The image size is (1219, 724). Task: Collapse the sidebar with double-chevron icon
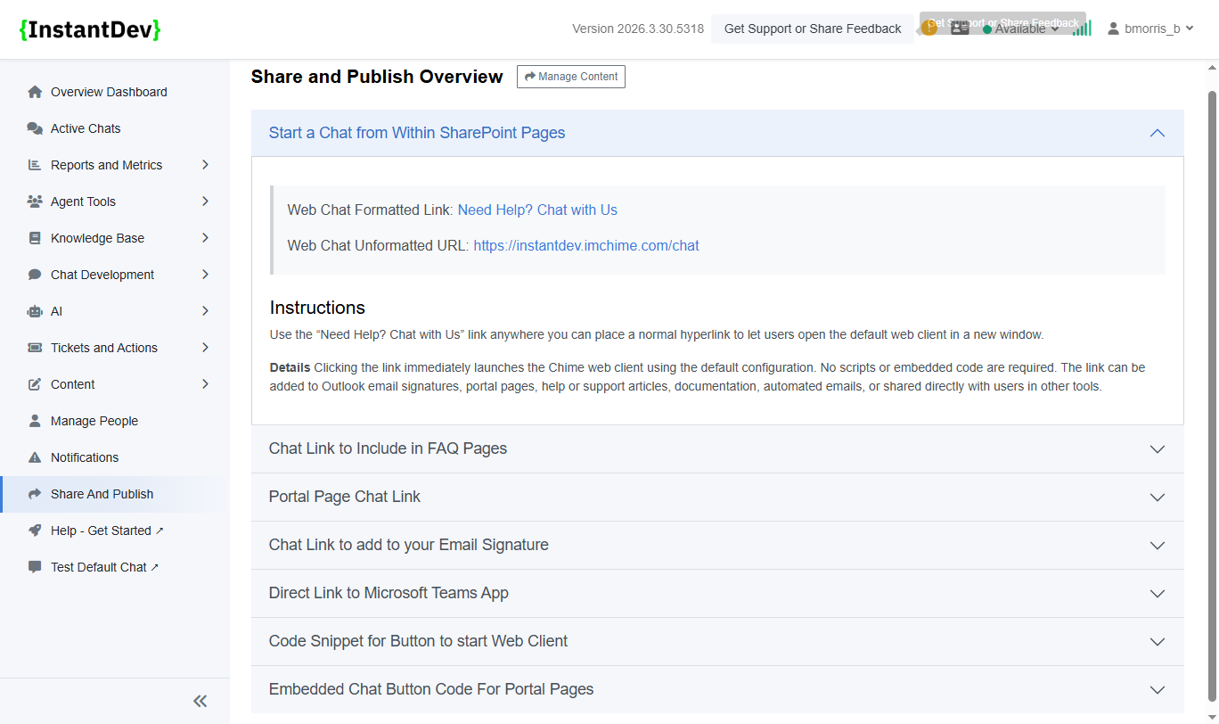200,701
